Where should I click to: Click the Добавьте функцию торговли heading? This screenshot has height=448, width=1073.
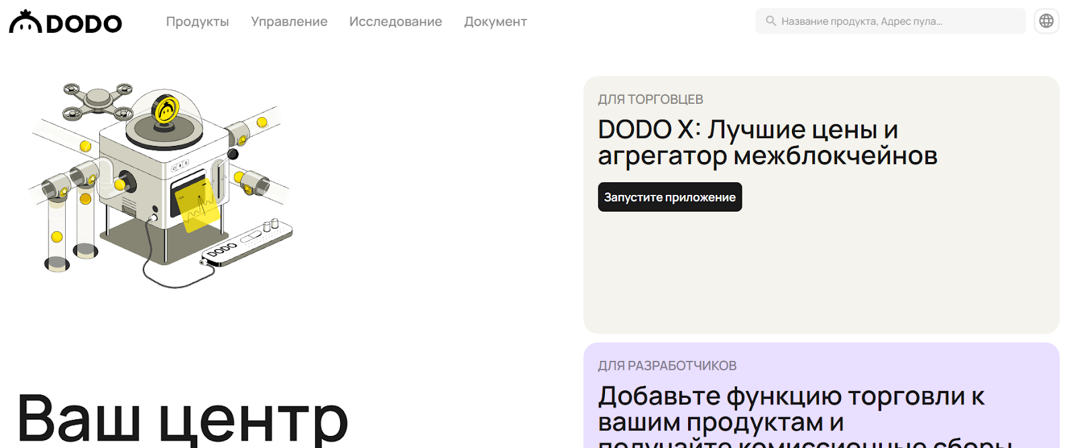point(805,415)
